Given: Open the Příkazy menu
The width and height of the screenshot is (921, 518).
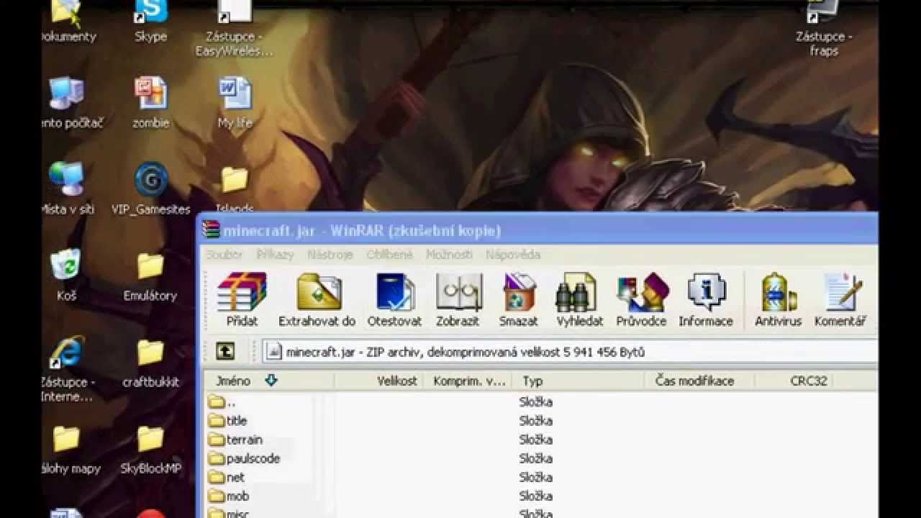Looking at the screenshot, I should click(275, 255).
